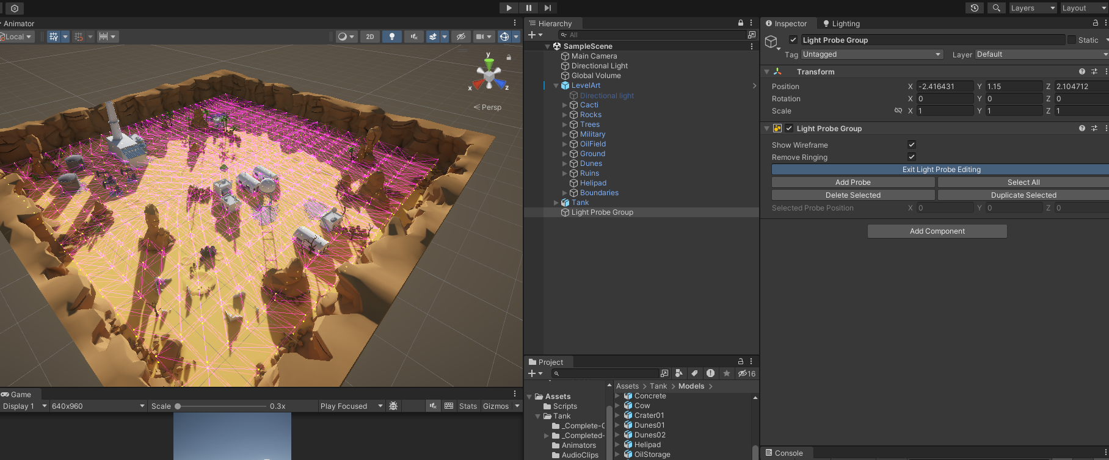Image resolution: width=1109 pixels, height=460 pixels.
Task: Open the Undo History icon
Action: (x=975, y=8)
